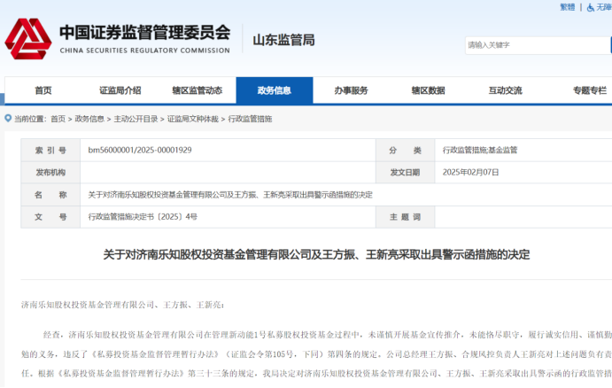The image size is (612, 388).
Task: Open the 办事服务 menu
Action: (x=351, y=90)
